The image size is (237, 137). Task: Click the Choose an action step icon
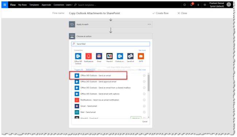point(72,36)
